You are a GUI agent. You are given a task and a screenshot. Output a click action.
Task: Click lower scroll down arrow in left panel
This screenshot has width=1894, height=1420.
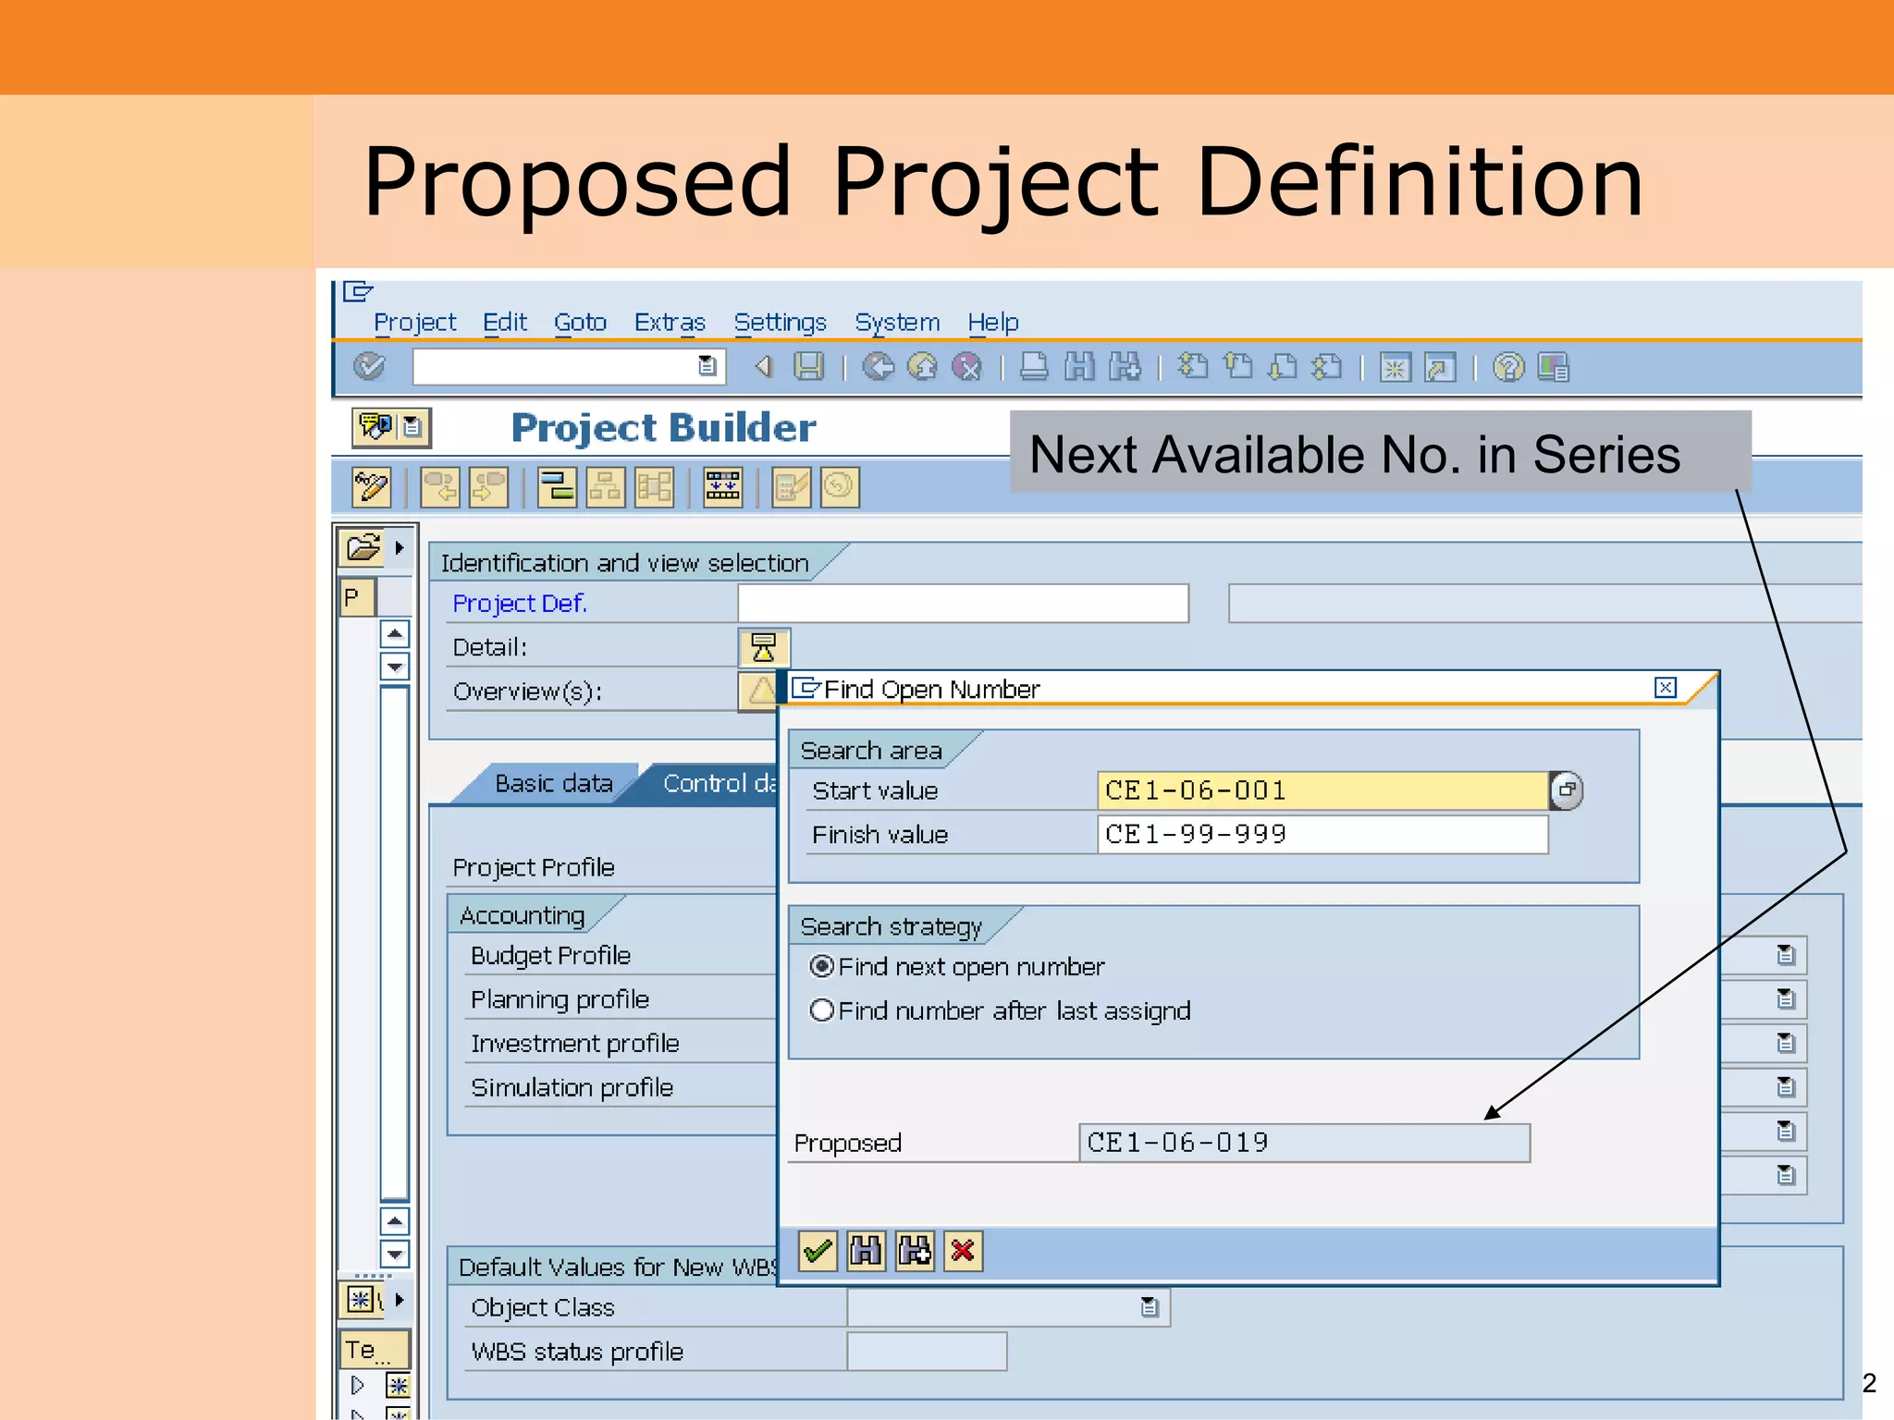coord(395,1255)
